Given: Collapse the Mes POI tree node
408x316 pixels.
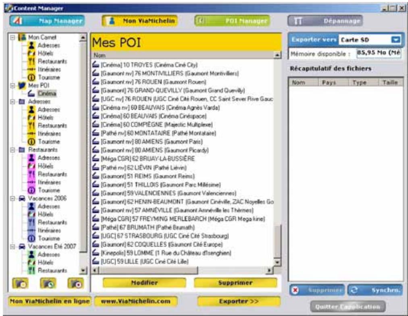Looking at the screenshot, I should [x=12, y=85].
